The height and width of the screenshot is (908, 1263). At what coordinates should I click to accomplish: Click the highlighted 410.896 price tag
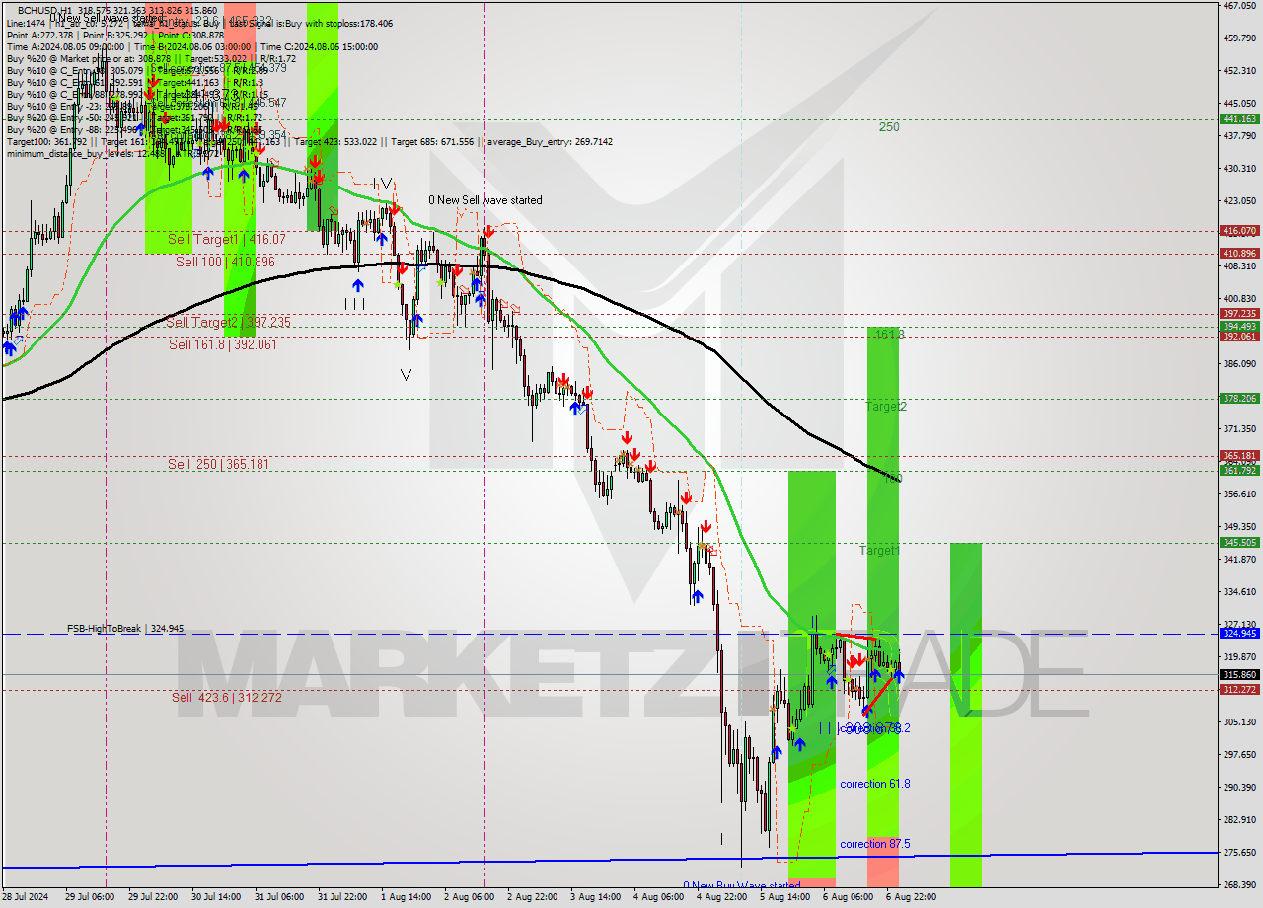1239,254
